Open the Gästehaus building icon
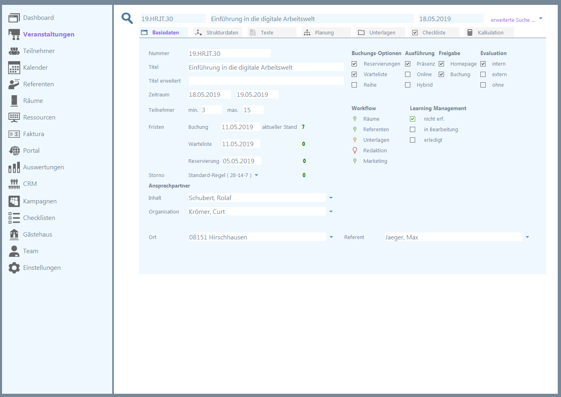The image size is (561, 397). point(14,234)
